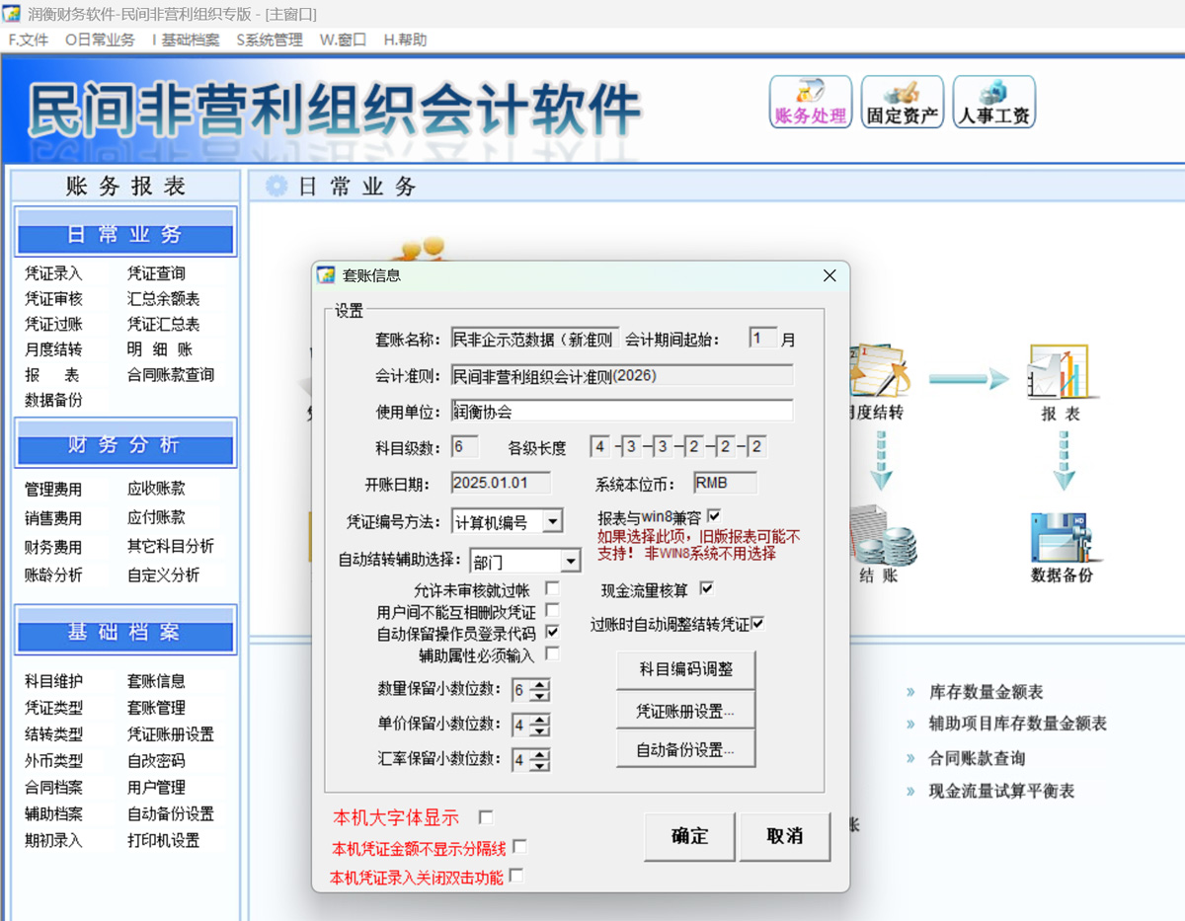The height and width of the screenshot is (921, 1185).
Task: Click the 数据备份 disk icon
Action: coord(1062,534)
